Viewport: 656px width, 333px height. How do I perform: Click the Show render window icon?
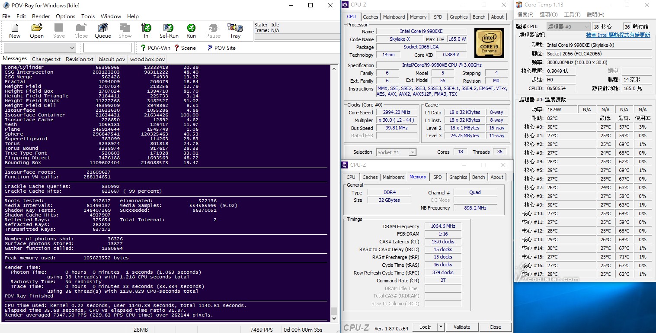coord(125,28)
